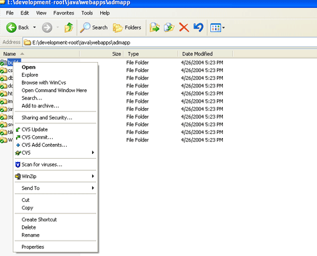
Task: Select Create Shortcut entry
Action: coord(55,219)
